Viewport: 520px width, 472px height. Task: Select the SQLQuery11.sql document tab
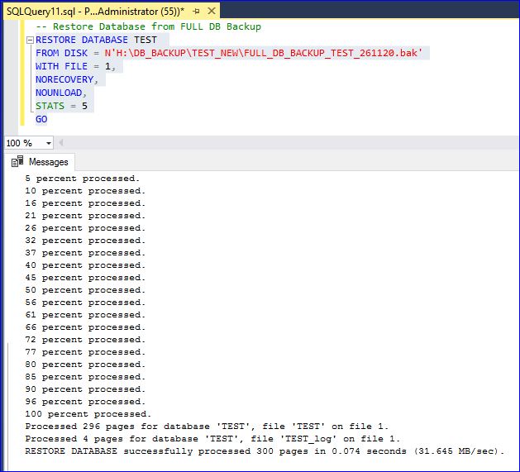coord(95,12)
